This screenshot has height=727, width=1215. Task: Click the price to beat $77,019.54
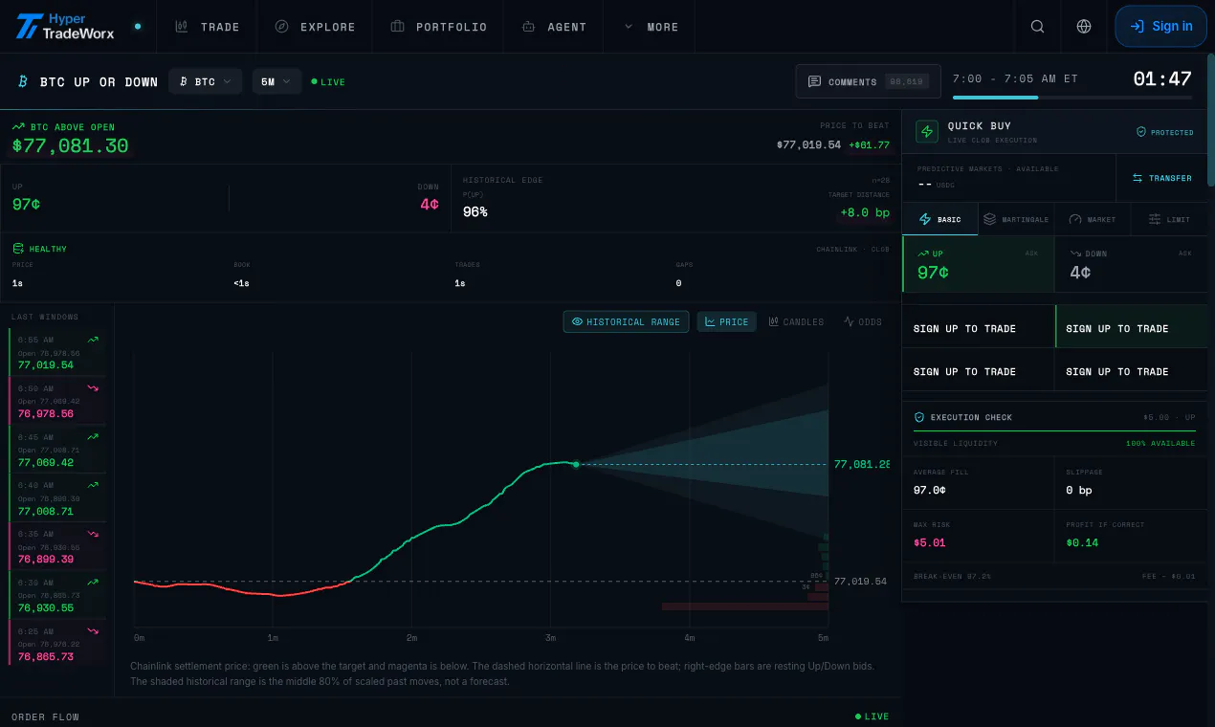(x=808, y=144)
